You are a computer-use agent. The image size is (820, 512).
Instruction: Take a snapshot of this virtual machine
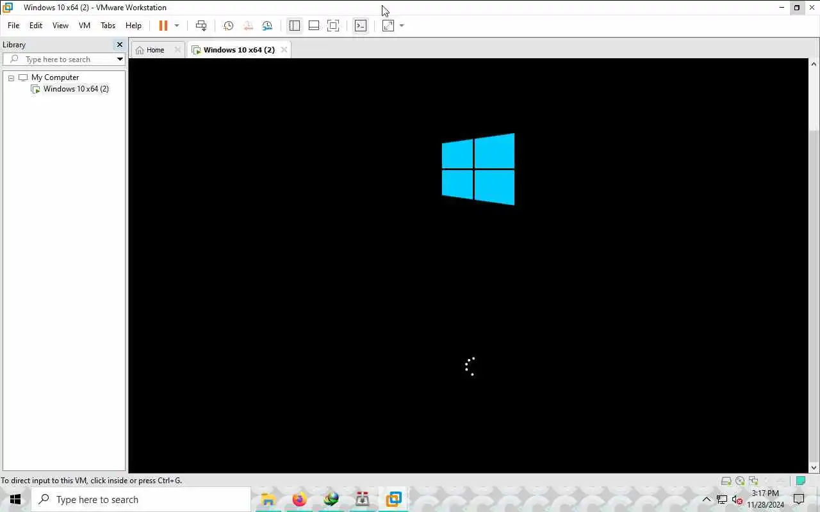tap(228, 26)
